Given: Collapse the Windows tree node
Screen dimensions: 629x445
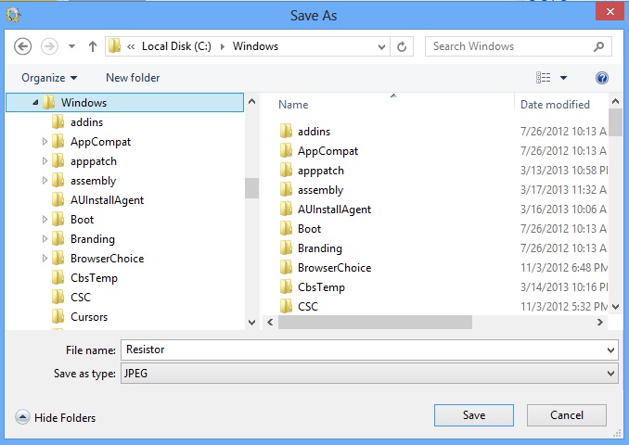Looking at the screenshot, I should tap(35, 103).
